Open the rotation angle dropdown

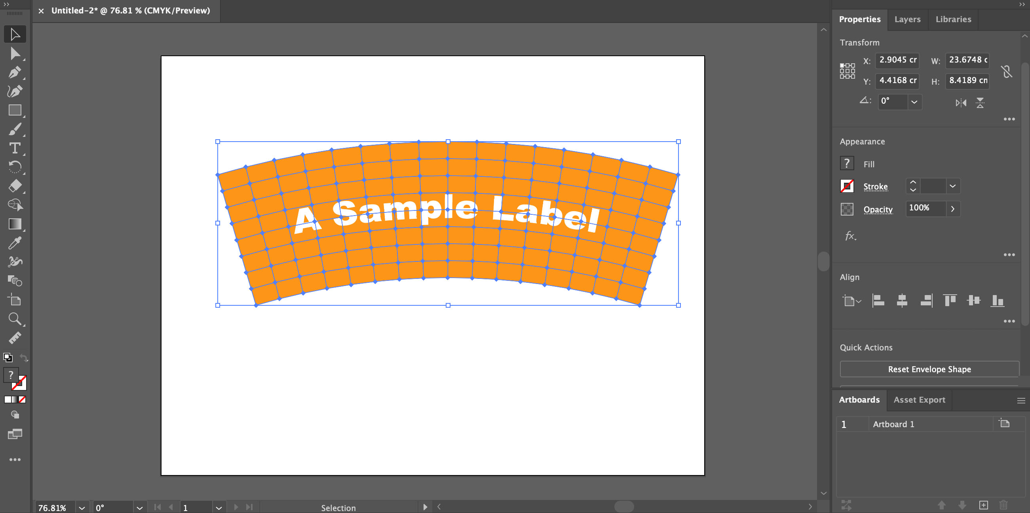coord(914,102)
